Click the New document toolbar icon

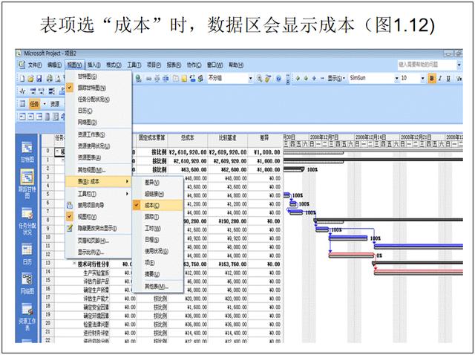(x=22, y=79)
